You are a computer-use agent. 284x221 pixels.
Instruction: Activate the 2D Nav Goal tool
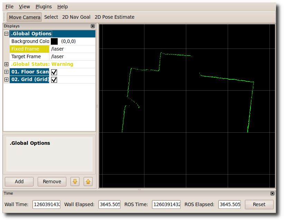click(76, 17)
